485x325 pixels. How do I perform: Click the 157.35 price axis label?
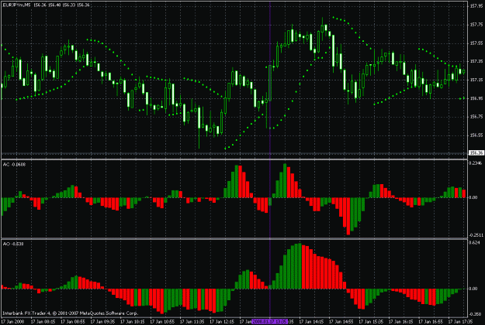[476, 61]
